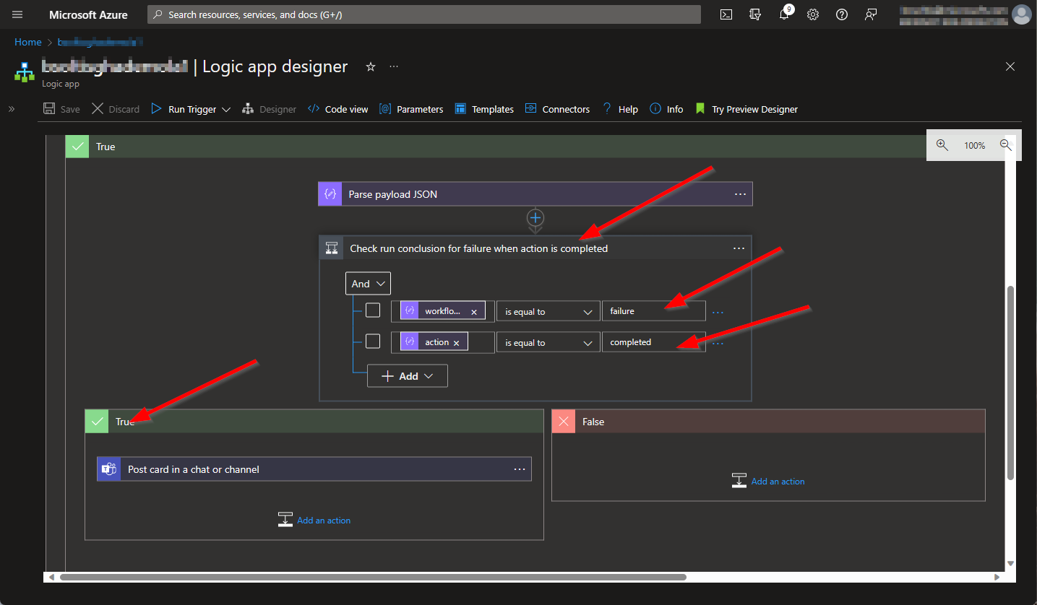Open the portal hamburger menu
This screenshot has width=1037, height=605.
[18, 14]
